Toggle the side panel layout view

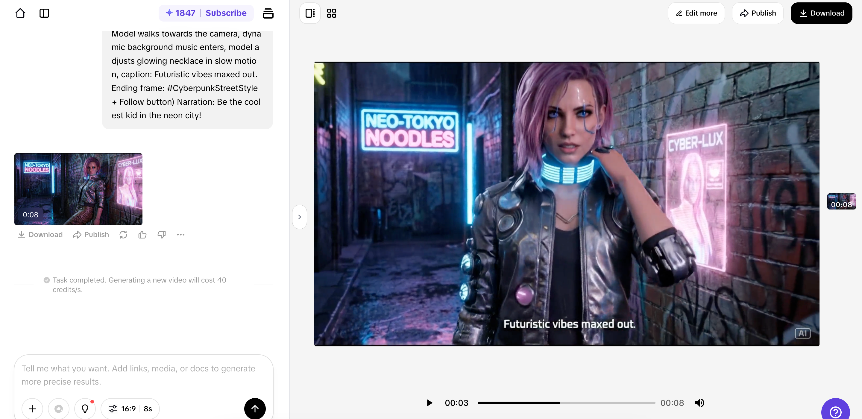click(310, 13)
